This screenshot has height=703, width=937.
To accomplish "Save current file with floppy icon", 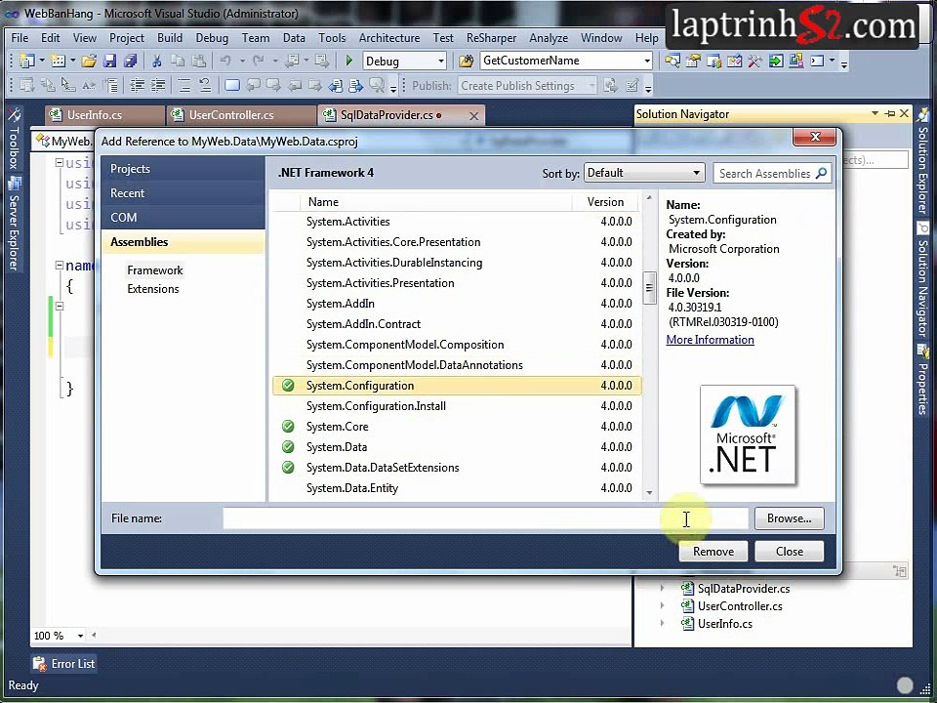I will point(109,61).
